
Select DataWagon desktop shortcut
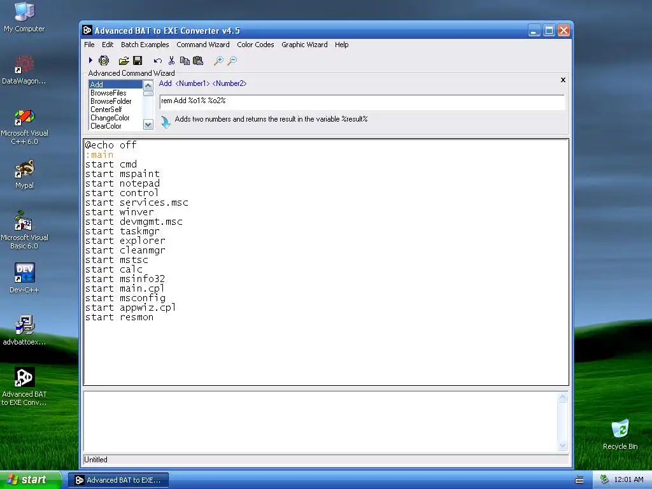24,69
